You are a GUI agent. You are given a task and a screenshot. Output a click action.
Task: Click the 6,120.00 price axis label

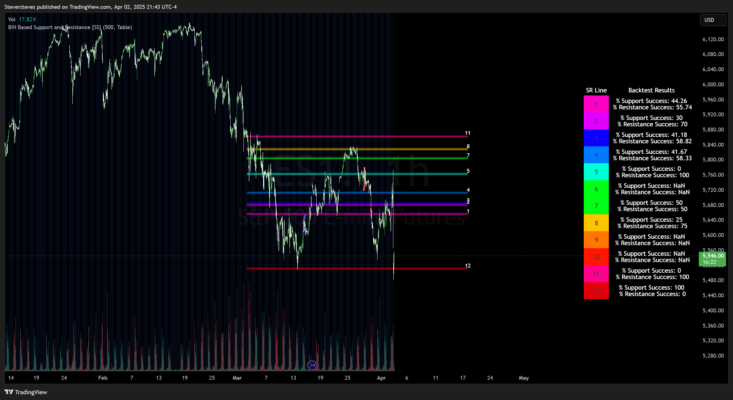[x=713, y=39]
